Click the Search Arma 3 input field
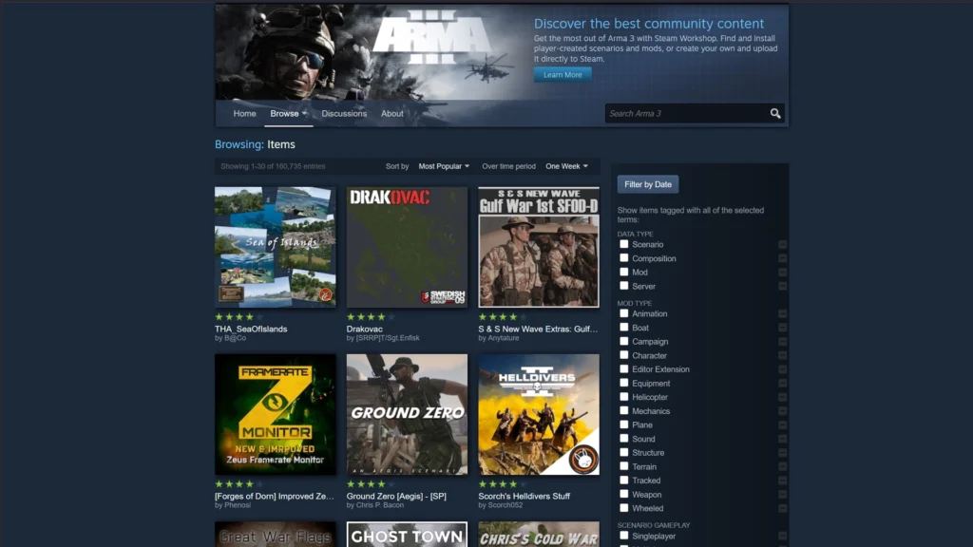 point(686,114)
